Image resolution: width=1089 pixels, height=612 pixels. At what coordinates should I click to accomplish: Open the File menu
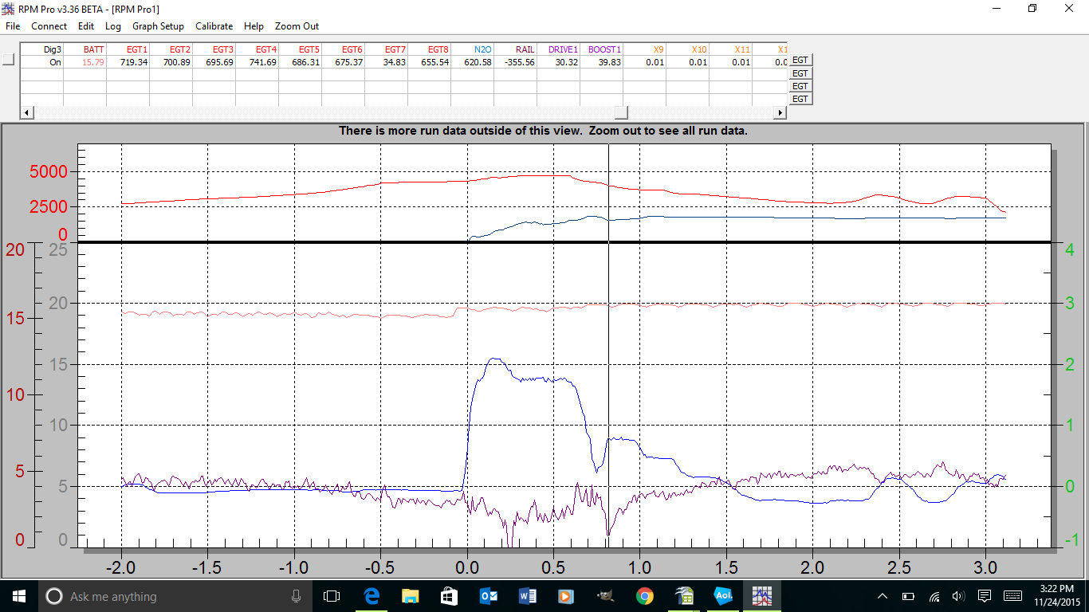pos(12,26)
